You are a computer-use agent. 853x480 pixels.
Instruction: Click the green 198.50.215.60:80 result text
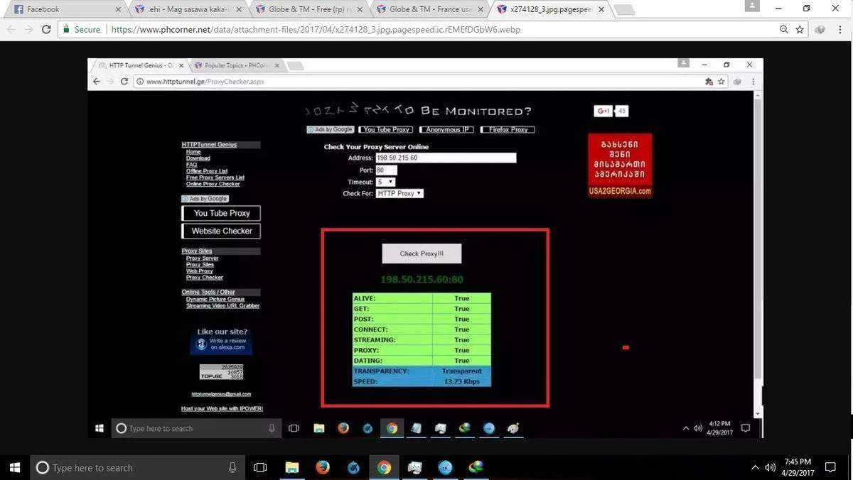click(x=422, y=280)
